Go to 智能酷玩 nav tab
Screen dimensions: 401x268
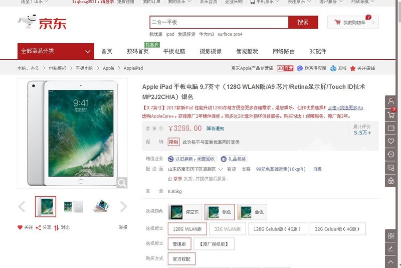point(247,51)
